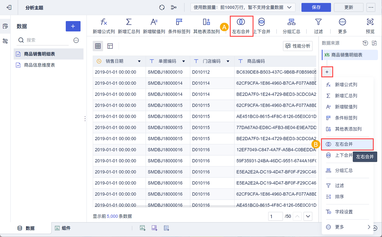Open 更多 in the top toolbar

[x=342, y=26]
